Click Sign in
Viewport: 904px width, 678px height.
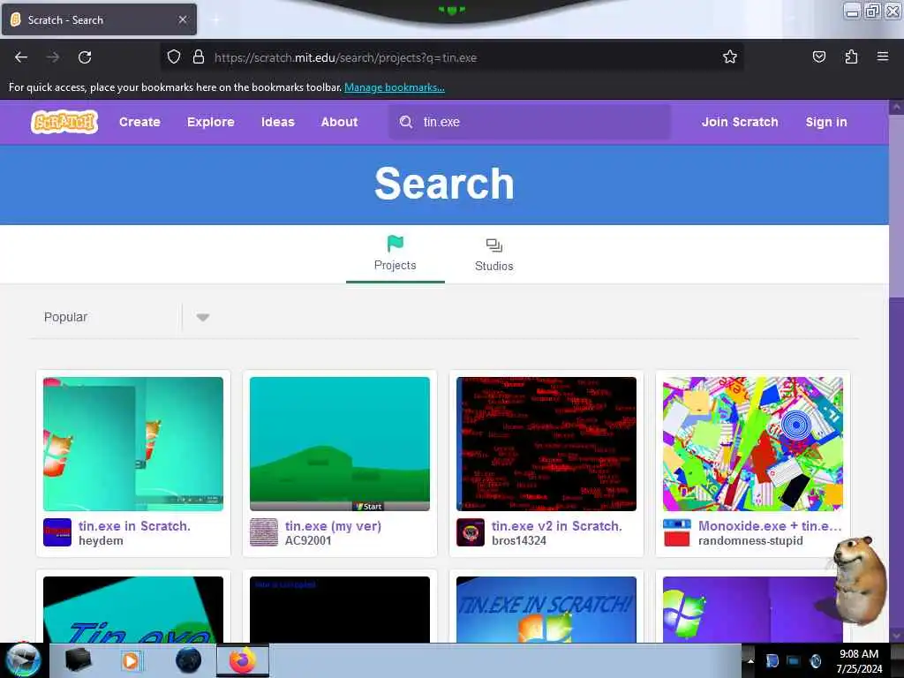point(826,122)
